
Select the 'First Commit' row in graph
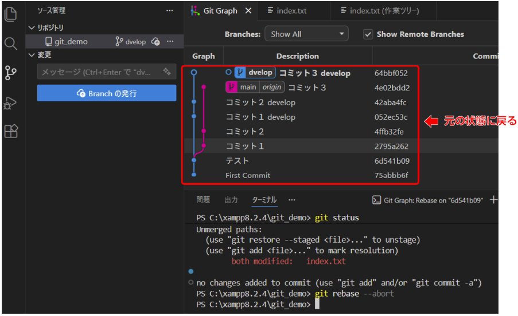[x=248, y=175]
